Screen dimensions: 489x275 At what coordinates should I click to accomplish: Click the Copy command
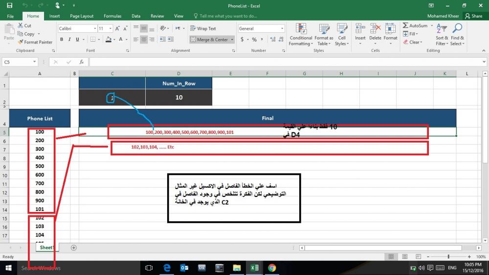26,34
